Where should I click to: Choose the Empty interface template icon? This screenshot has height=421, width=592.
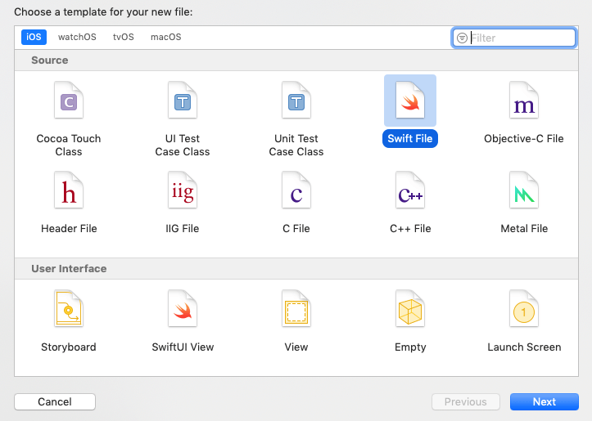[x=409, y=310]
